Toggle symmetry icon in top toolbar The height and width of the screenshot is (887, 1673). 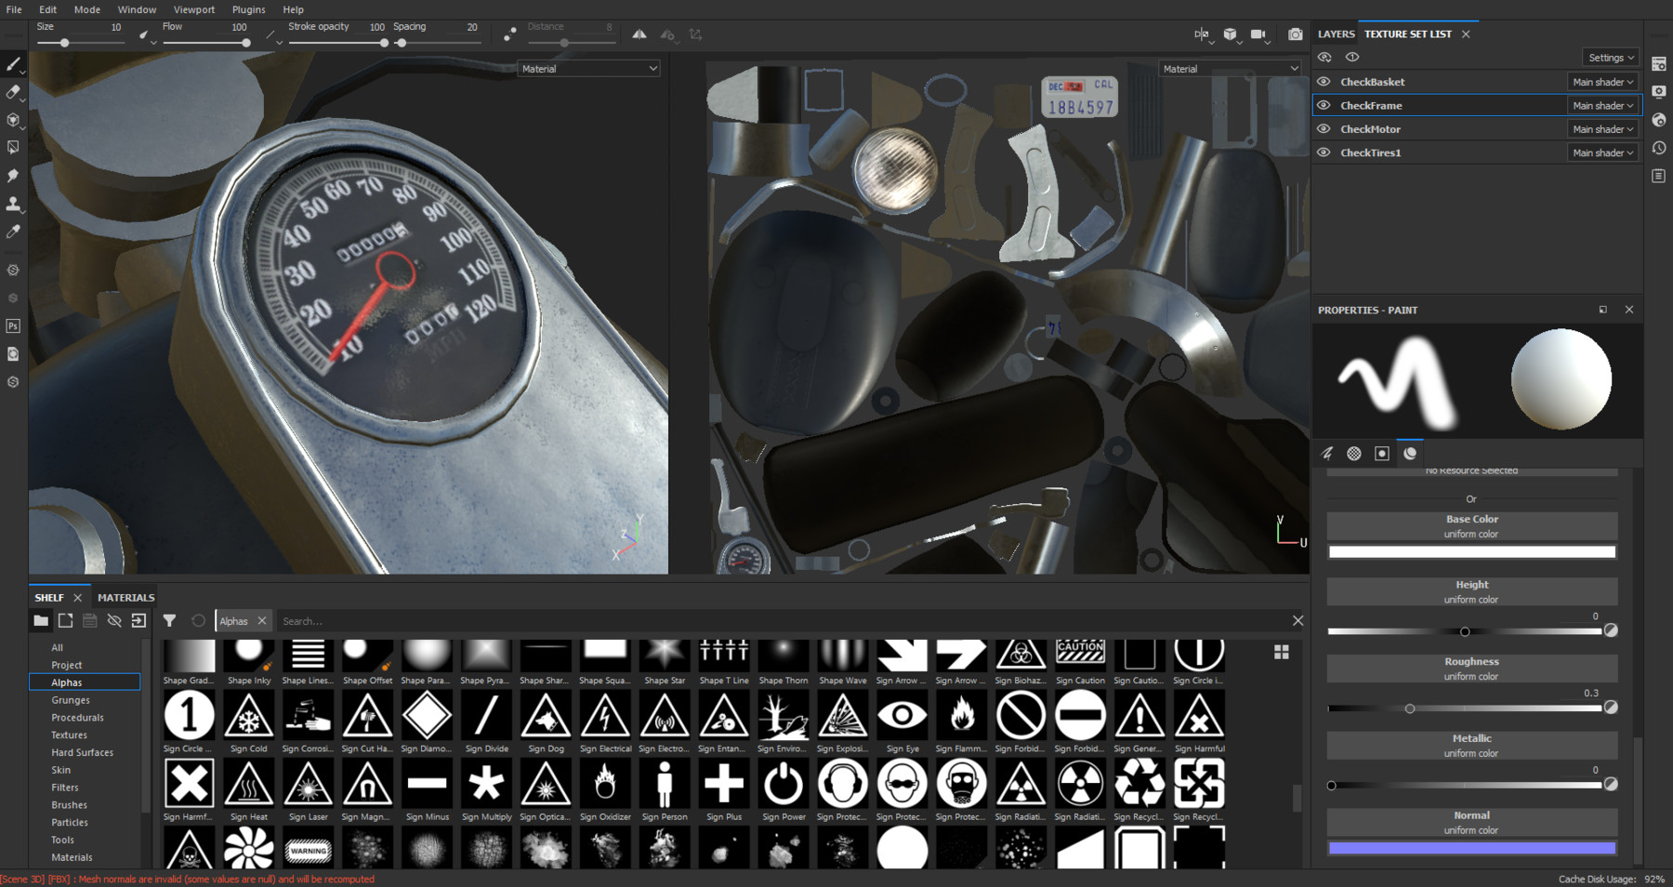639,34
